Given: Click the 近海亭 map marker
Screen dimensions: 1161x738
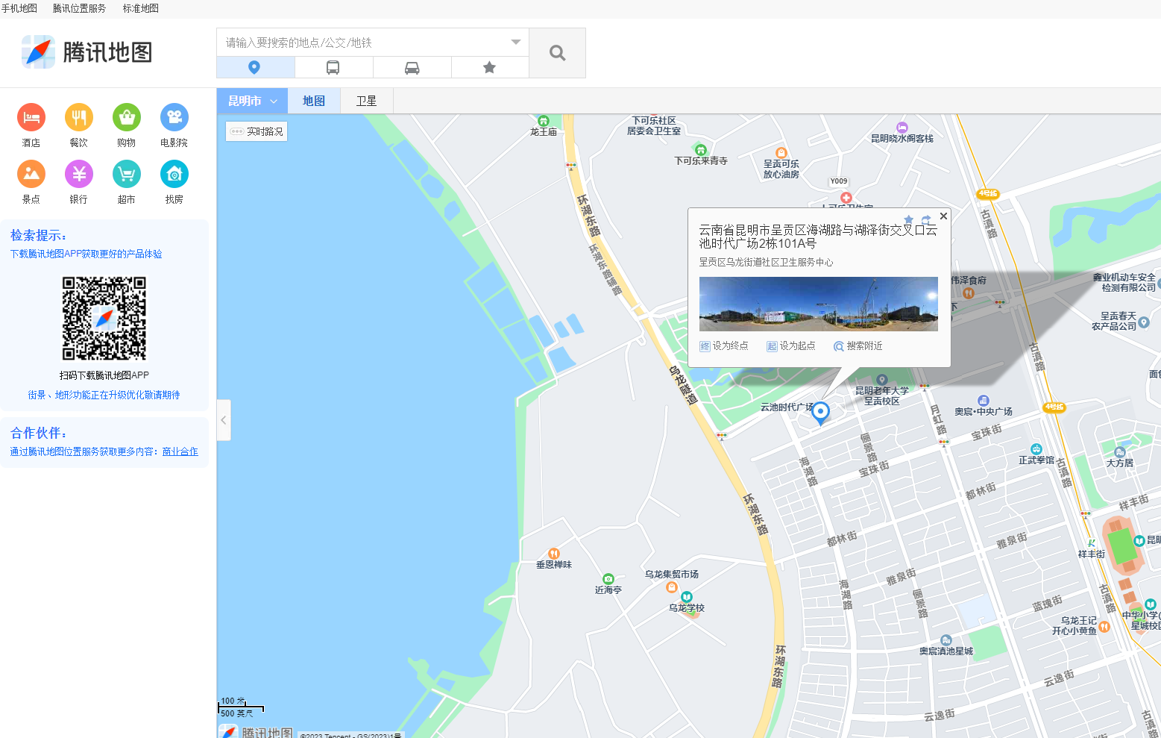Looking at the screenshot, I should coord(608,579).
